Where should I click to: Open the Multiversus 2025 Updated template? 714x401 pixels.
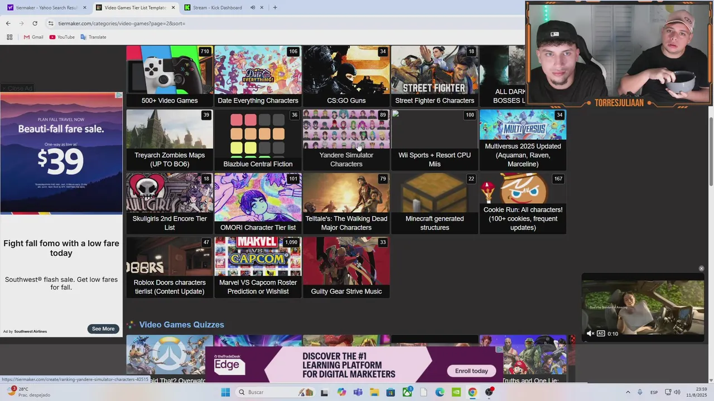point(523,140)
